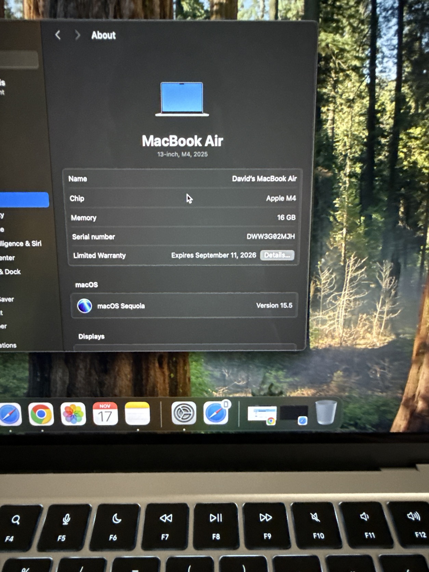Open Notes app in the Dock
The height and width of the screenshot is (572, 429).
tap(138, 414)
